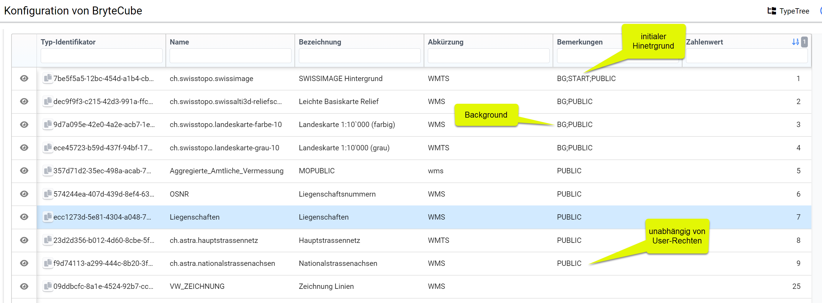The image size is (822, 303).
Task: Copy identifier 574244ea-407d-439d-8ef4-63...
Action: (x=48, y=194)
